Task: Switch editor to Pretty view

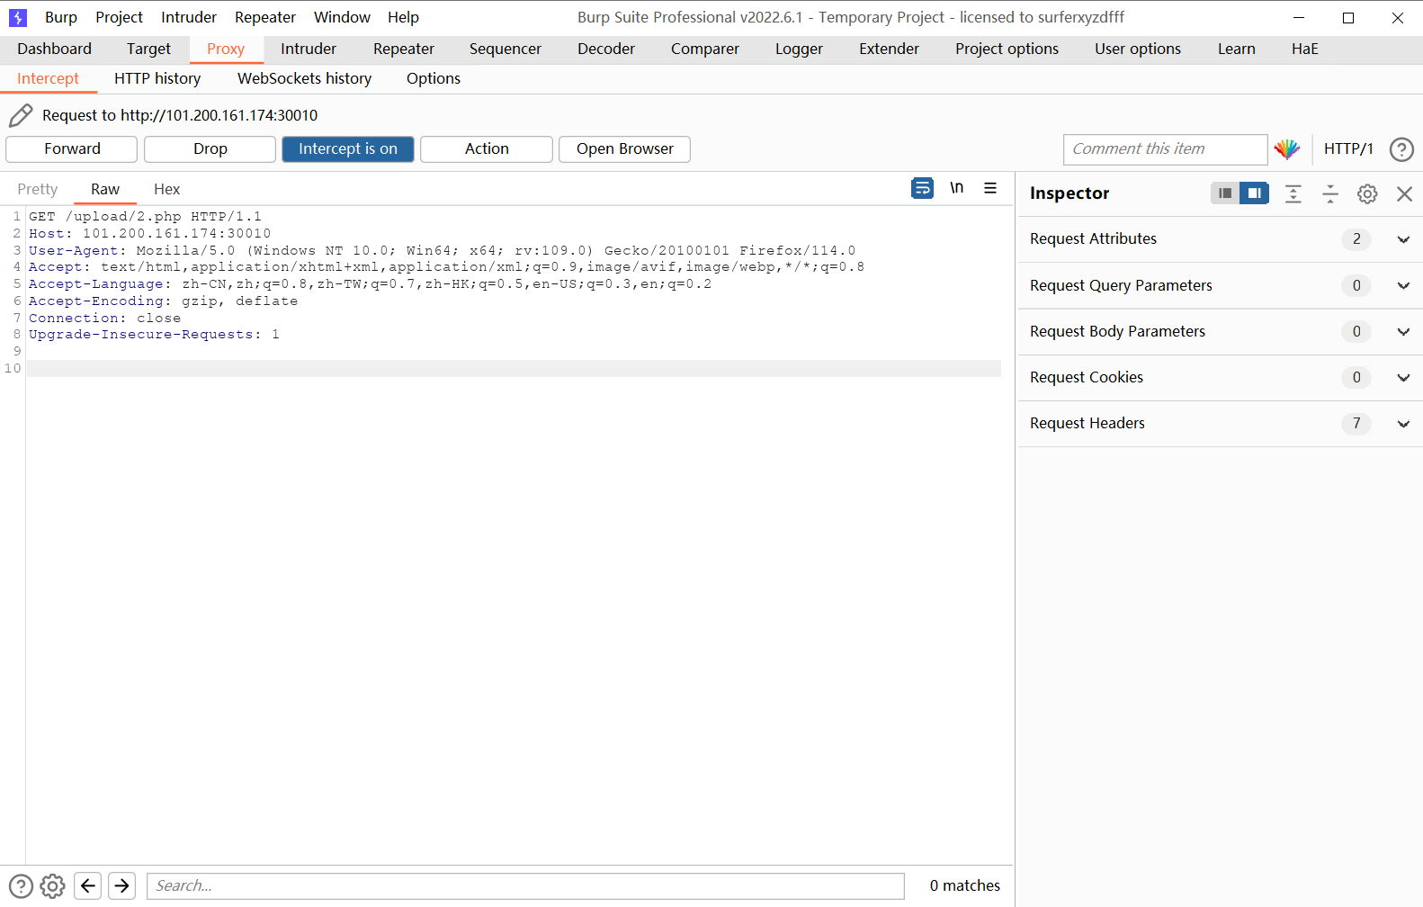Action: (38, 190)
